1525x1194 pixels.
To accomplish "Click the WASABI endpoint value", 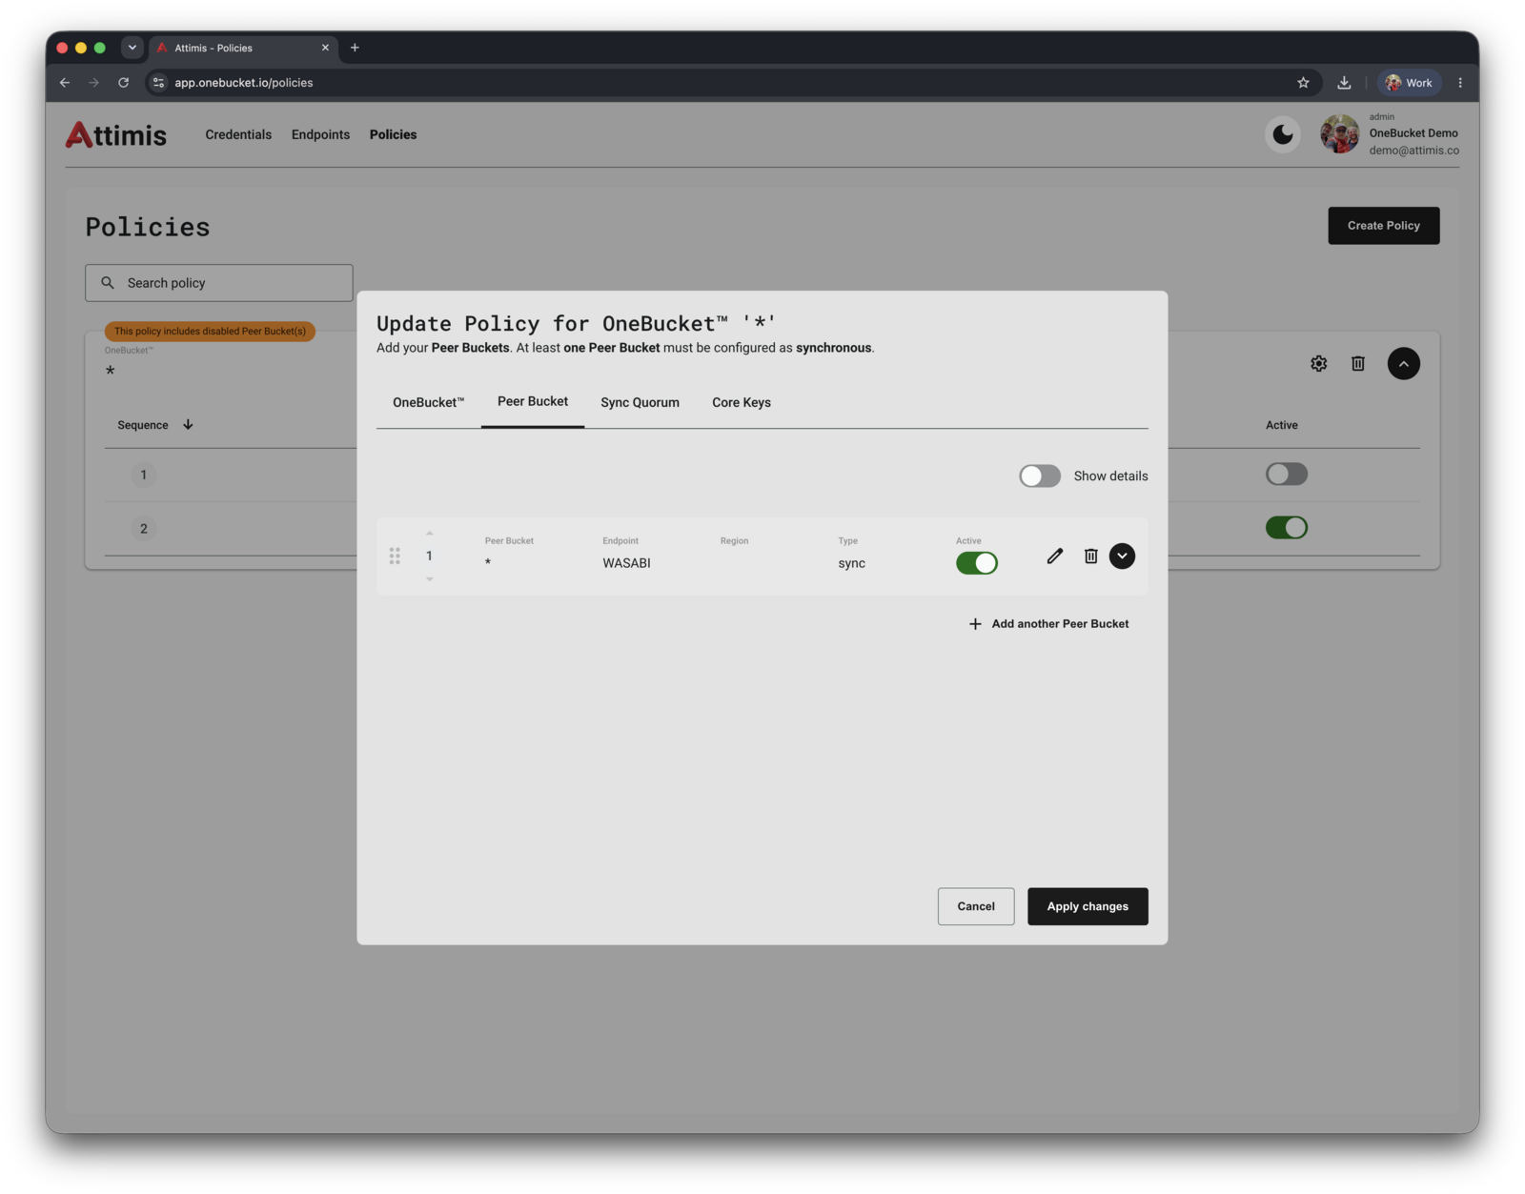I will point(626,563).
